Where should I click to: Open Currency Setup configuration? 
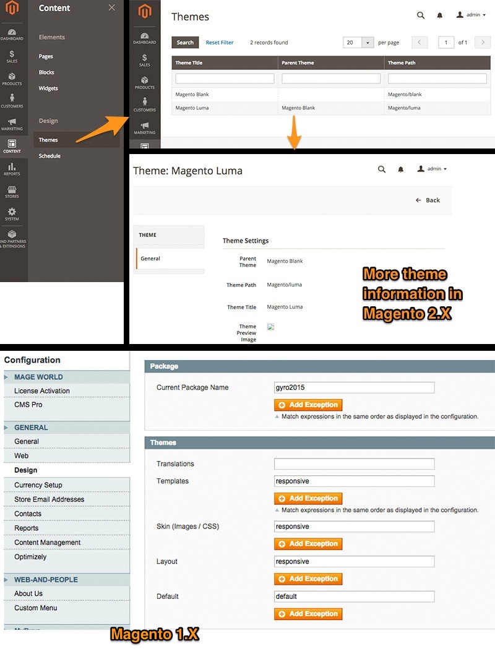38,485
